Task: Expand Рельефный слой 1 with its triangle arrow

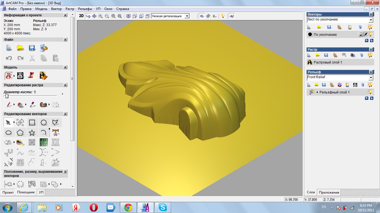Action: pos(317,92)
